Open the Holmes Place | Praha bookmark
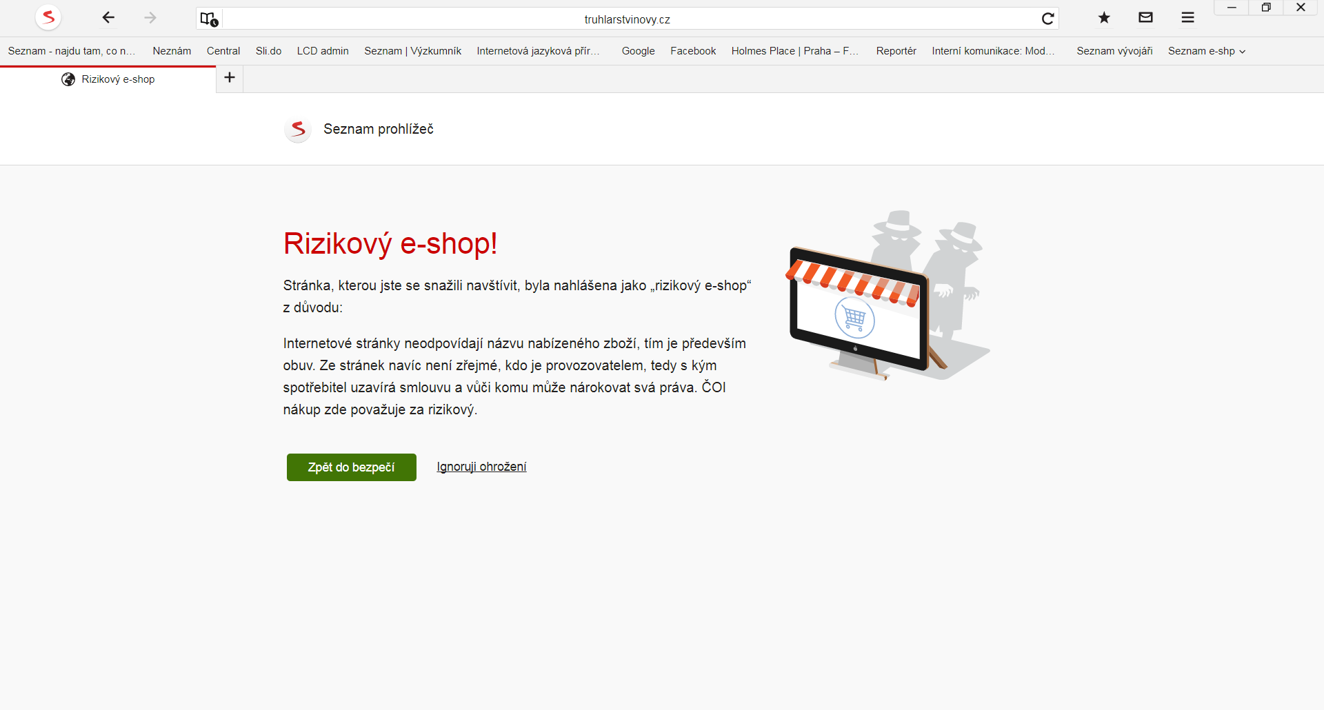The height and width of the screenshot is (710, 1324). click(795, 51)
